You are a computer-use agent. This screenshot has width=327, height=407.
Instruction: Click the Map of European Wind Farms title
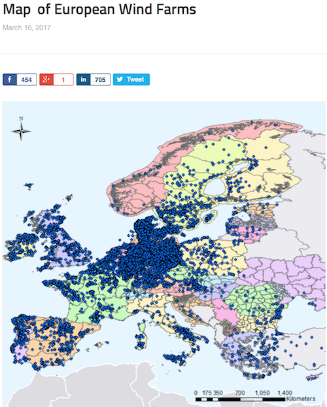tap(99, 10)
